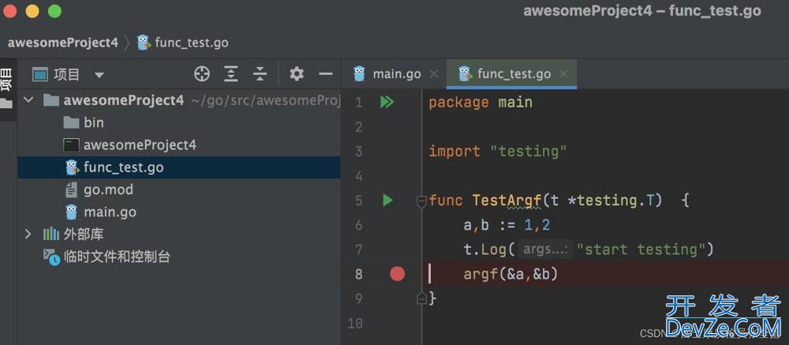Collapse the awesomeProject4 root folder

coord(28,100)
